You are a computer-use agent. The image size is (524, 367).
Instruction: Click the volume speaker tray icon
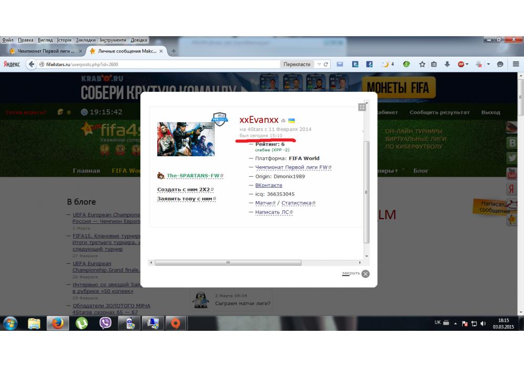(483, 323)
